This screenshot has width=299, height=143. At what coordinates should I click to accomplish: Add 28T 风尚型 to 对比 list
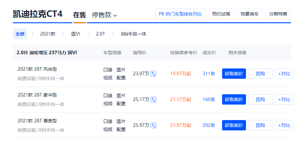click(x=284, y=74)
